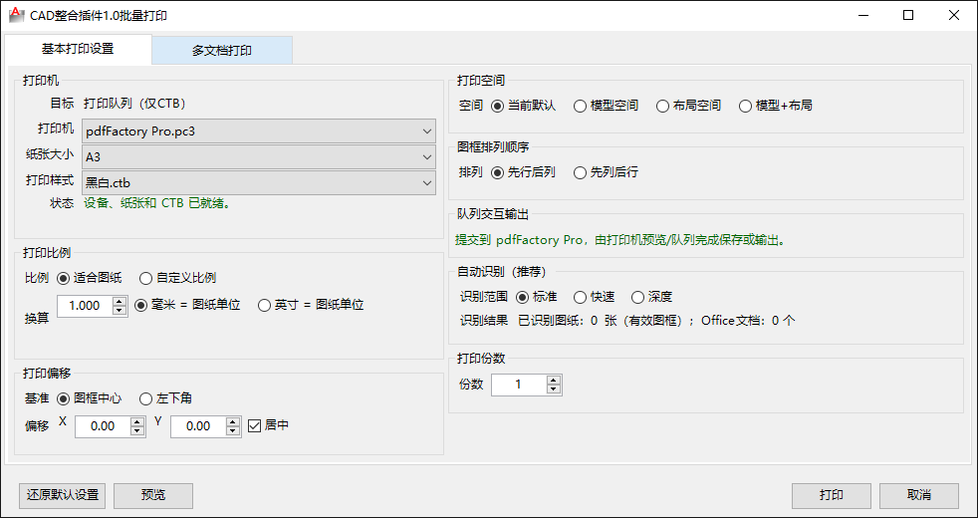Select 模型+布局 print space
978x518 pixels.
[775, 107]
